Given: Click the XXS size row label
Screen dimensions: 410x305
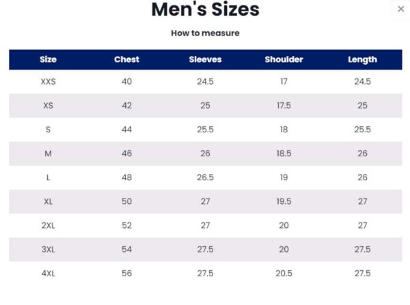Looking at the screenshot, I should click(48, 82).
